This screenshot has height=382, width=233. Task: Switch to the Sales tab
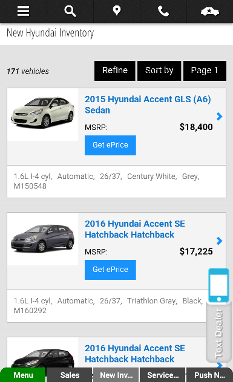(70, 375)
